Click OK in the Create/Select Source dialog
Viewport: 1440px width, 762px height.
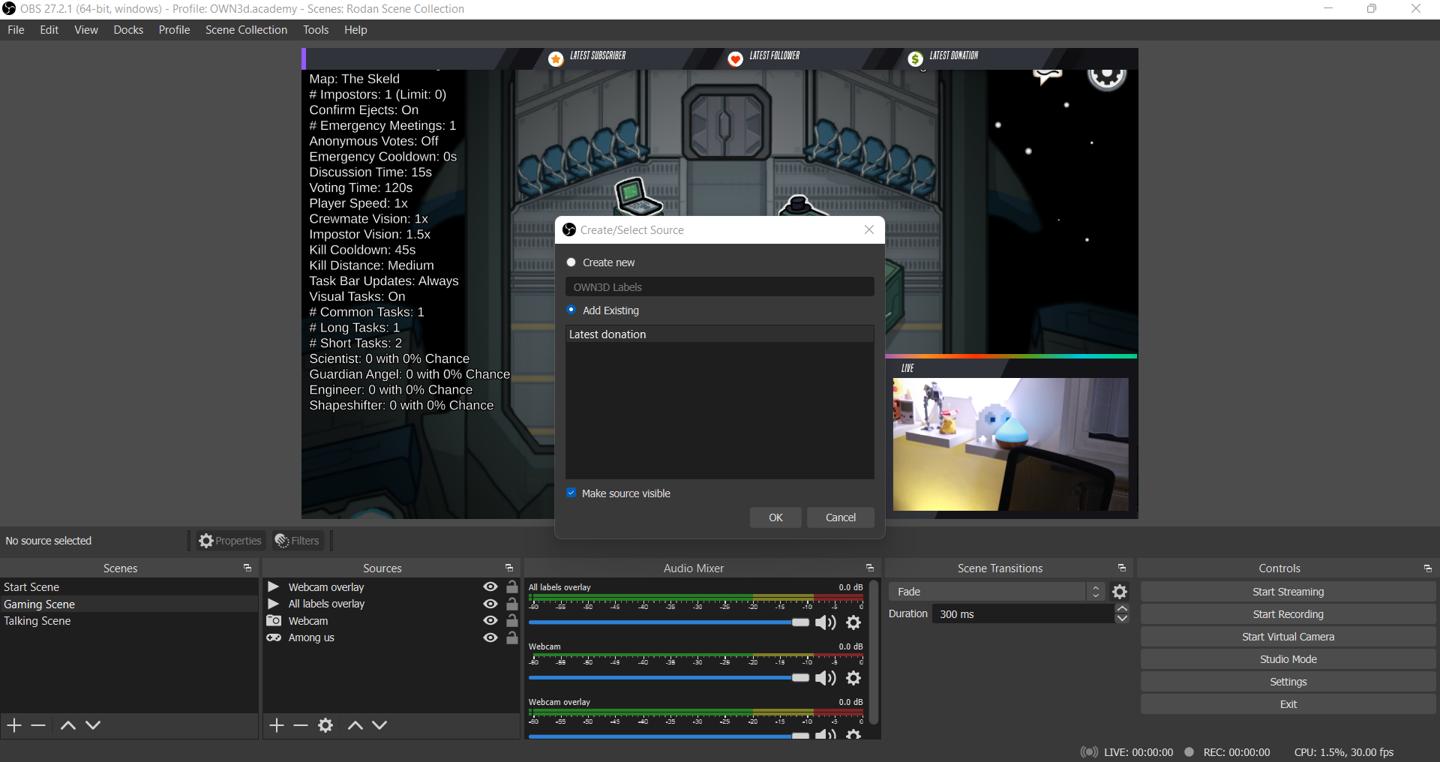[775, 517]
